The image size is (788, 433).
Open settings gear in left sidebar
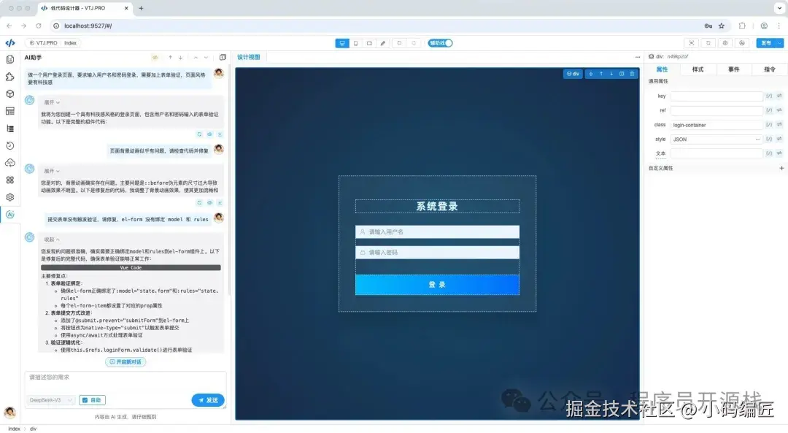pos(10,196)
